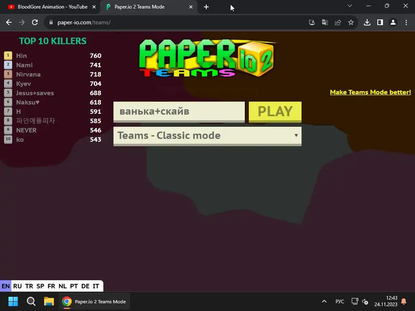Image resolution: width=415 pixels, height=311 pixels.
Task: Open the notification bell icon
Action: tap(404, 301)
